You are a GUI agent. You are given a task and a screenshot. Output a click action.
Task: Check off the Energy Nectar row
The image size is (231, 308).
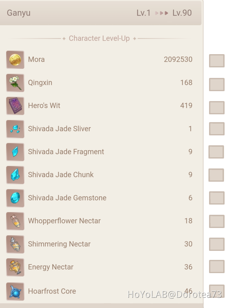click(217, 266)
